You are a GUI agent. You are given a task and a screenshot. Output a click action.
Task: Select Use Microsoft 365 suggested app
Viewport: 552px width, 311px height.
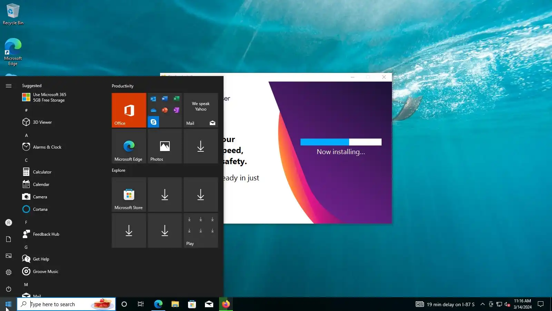pyautogui.click(x=62, y=97)
